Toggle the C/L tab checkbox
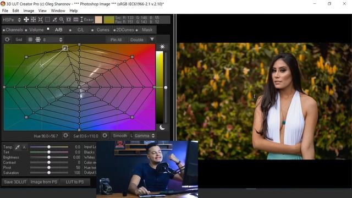This screenshot has height=198, width=352. pyautogui.click(x=70, y=30)
